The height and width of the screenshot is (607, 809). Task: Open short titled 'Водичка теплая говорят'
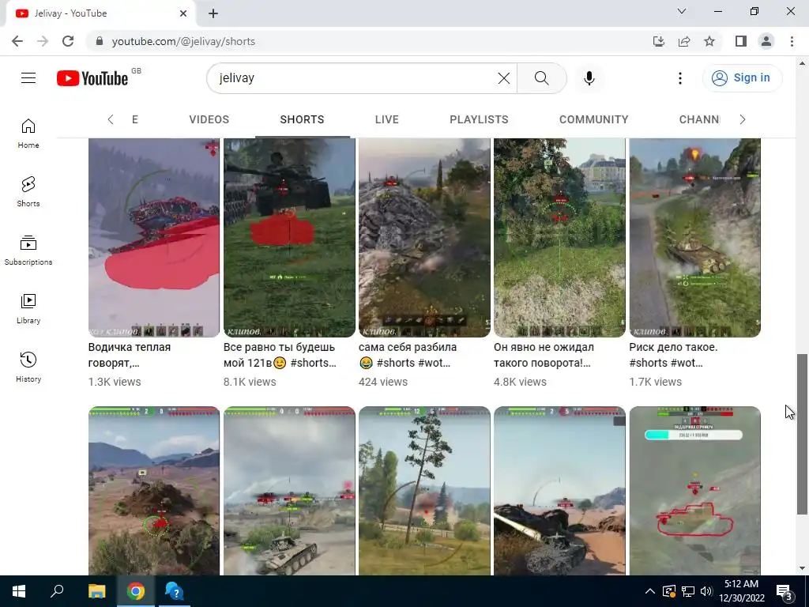[x=130, y=355]
